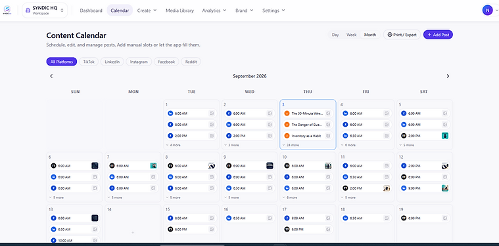
Task: Click LinkedIn icon on Sept 4 6:30 AM post
Action: point(345,136)
